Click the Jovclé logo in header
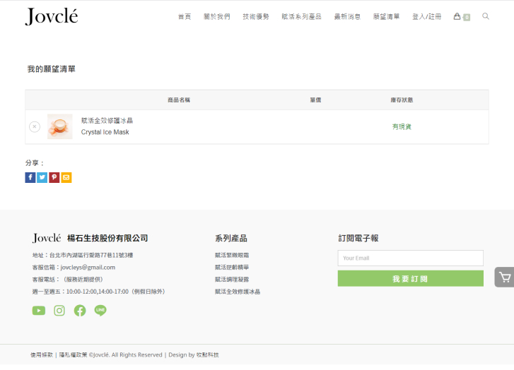 coord(52,16)
